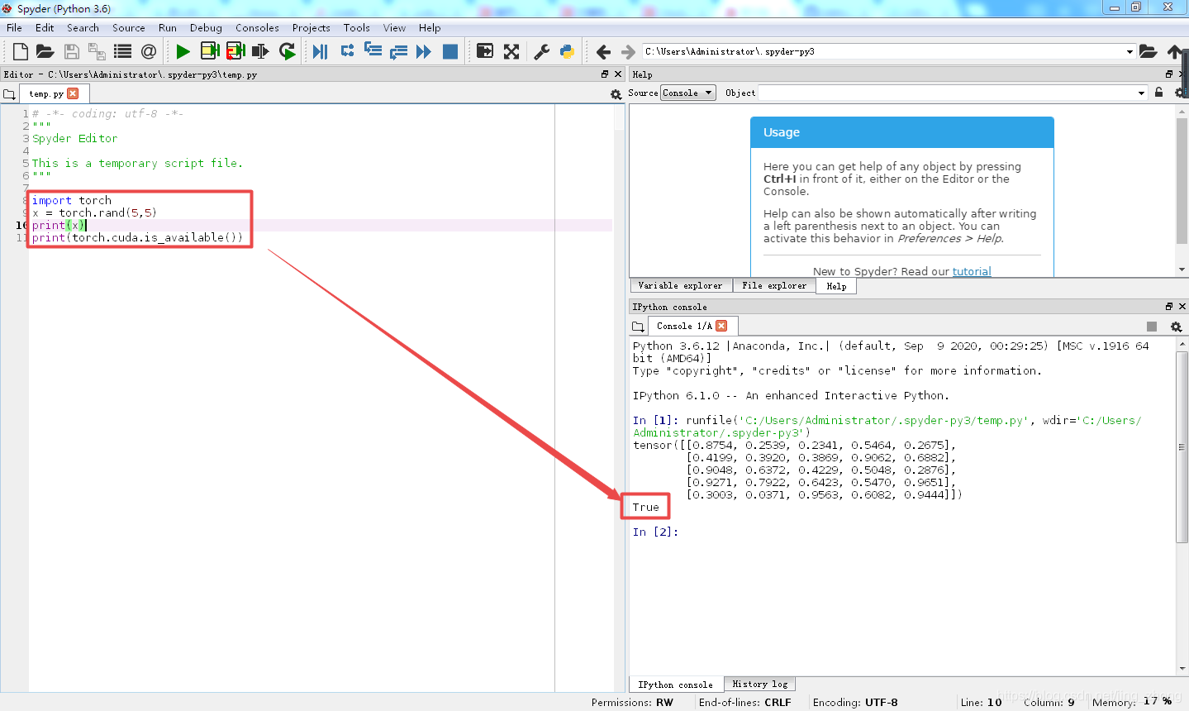
Task: Open the Search menu
Action: pyautogui.click(x=83, y=27)
